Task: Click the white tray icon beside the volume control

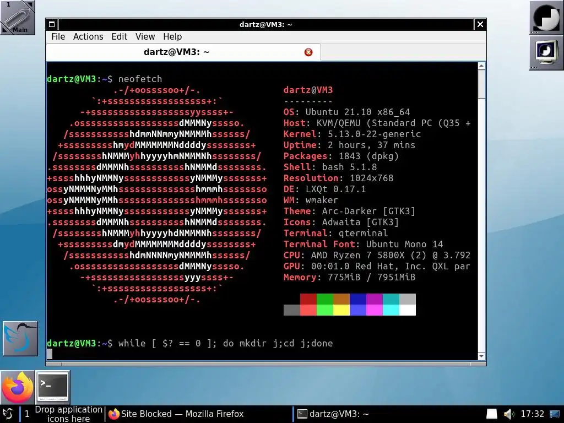Action: [492, 414]
